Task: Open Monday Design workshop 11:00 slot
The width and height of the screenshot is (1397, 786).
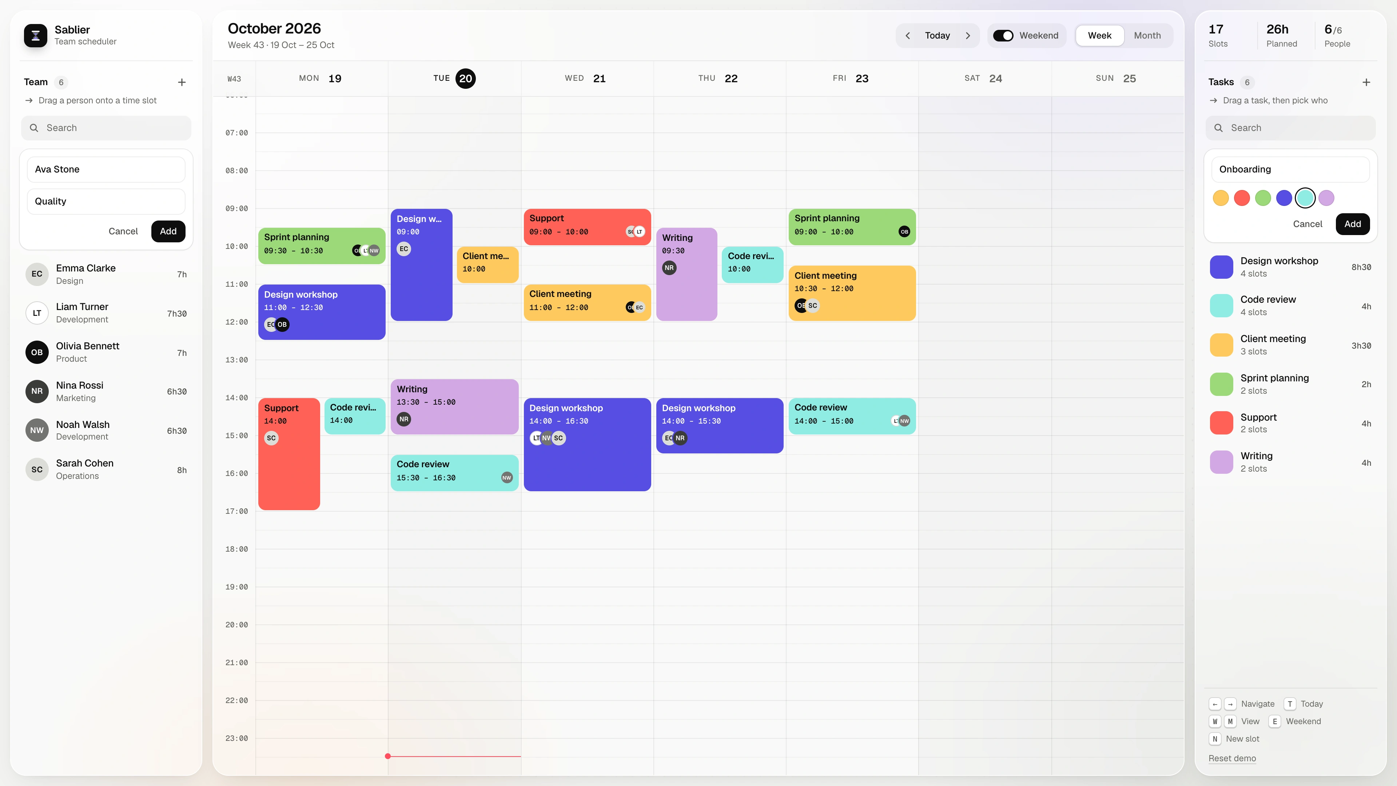Action: coord(322,312)
